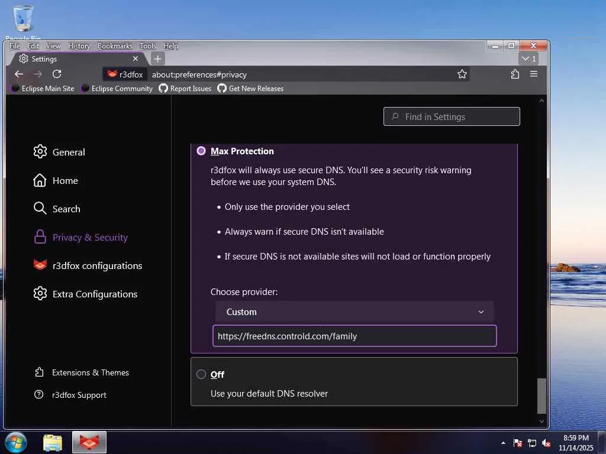Click the forward navigation arrow
The width and height of the screenshot is (606, 454).
pos(37,74)
